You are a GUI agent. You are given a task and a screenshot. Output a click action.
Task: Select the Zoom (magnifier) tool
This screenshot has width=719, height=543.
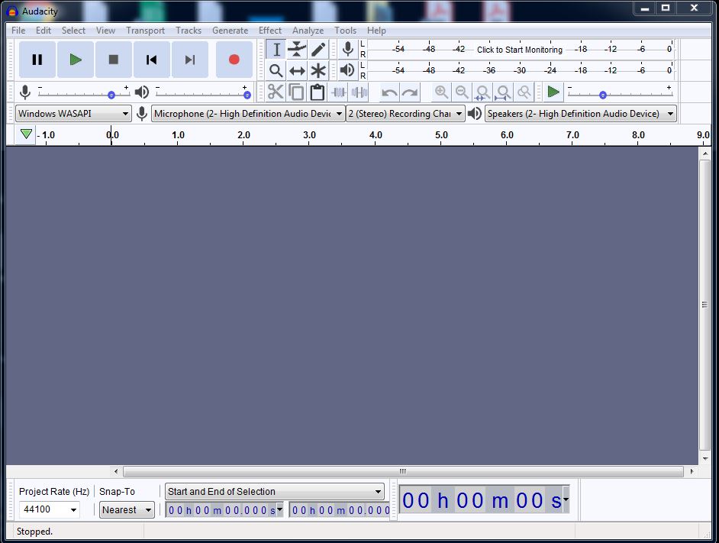[276, 71]
